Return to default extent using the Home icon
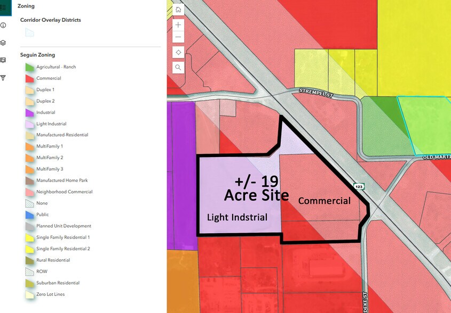This screenshot has width=451, height=313. (178, 9)
